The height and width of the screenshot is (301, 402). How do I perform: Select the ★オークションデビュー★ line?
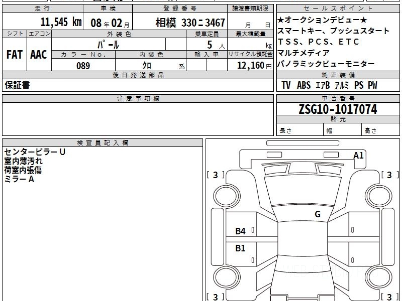point(323,20)
